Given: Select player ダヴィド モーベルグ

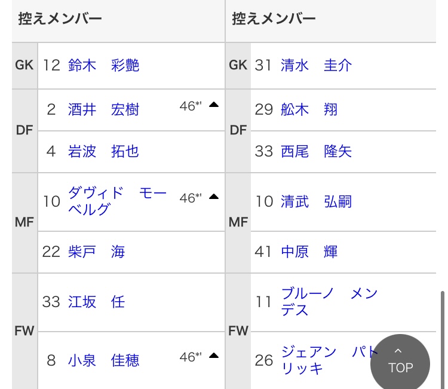Looking at the screenshot, I should [117, 201].
